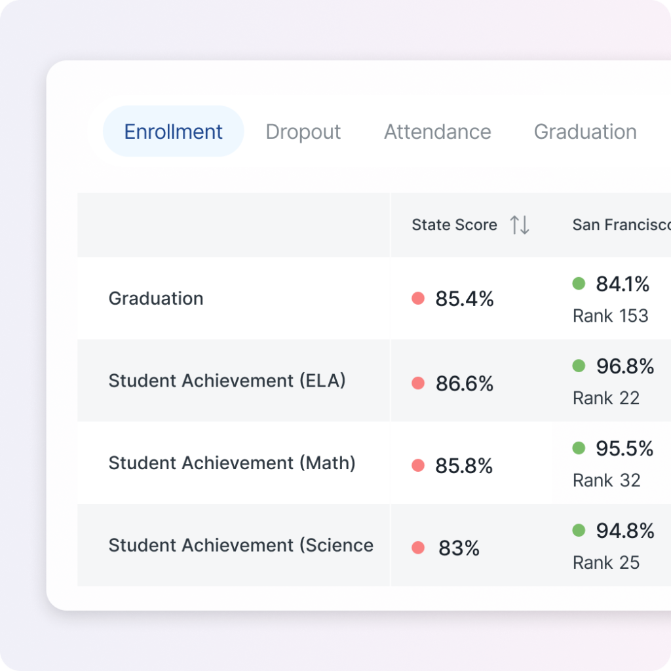Select the Student Achievement (Math) row
The image size is (671, 671).
click(x=232, y=463)
